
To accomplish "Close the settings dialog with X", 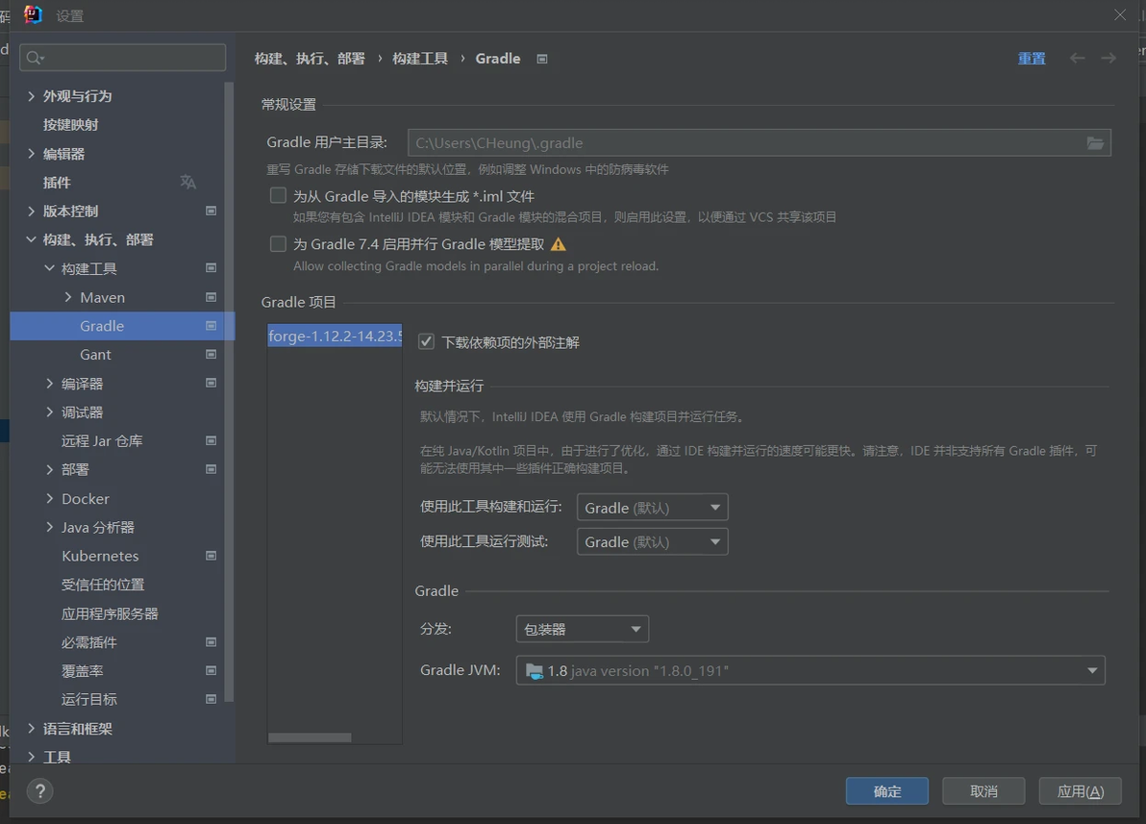I will coord(1120,14).
